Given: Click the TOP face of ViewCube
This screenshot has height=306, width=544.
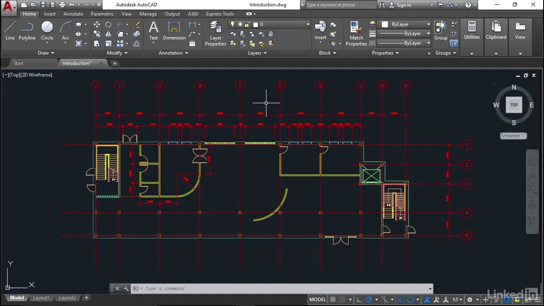Looking at the screenshot, I should [514, 105].
